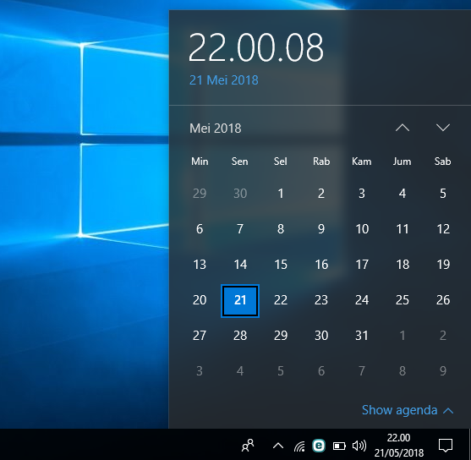Expand the Show agenda link
This screenshot has width=471, height=460.
coord(408,410)
